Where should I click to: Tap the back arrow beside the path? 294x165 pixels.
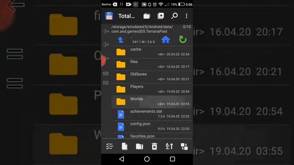pos(106,31)
